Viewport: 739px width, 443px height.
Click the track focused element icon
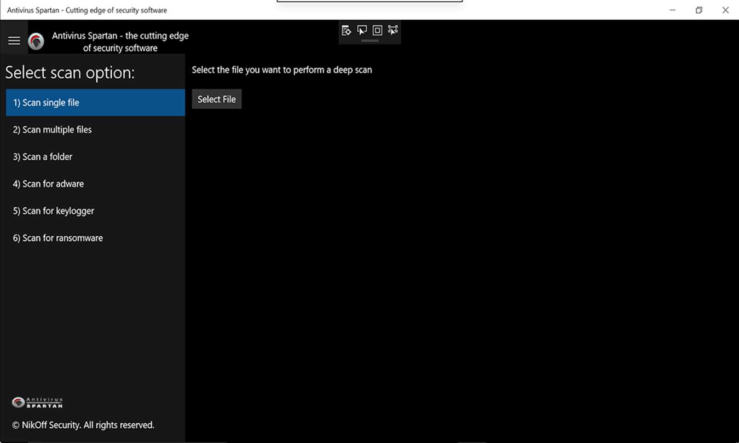(x=393, y=30)
